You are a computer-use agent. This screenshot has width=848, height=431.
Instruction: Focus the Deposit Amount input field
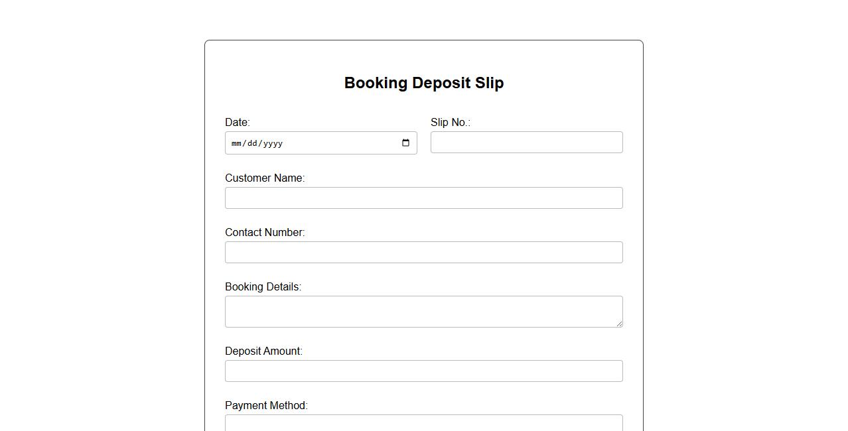point(423,371)
